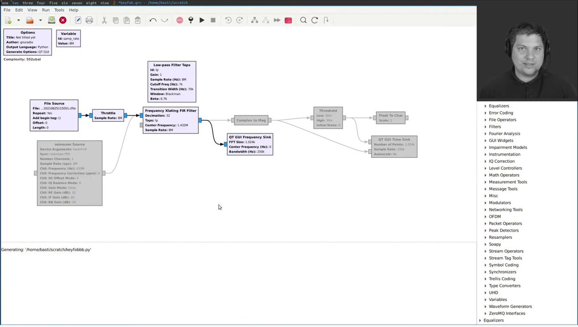578x327 pixels.
Task: Expand the File Operators category
Action: coord(486,120)
